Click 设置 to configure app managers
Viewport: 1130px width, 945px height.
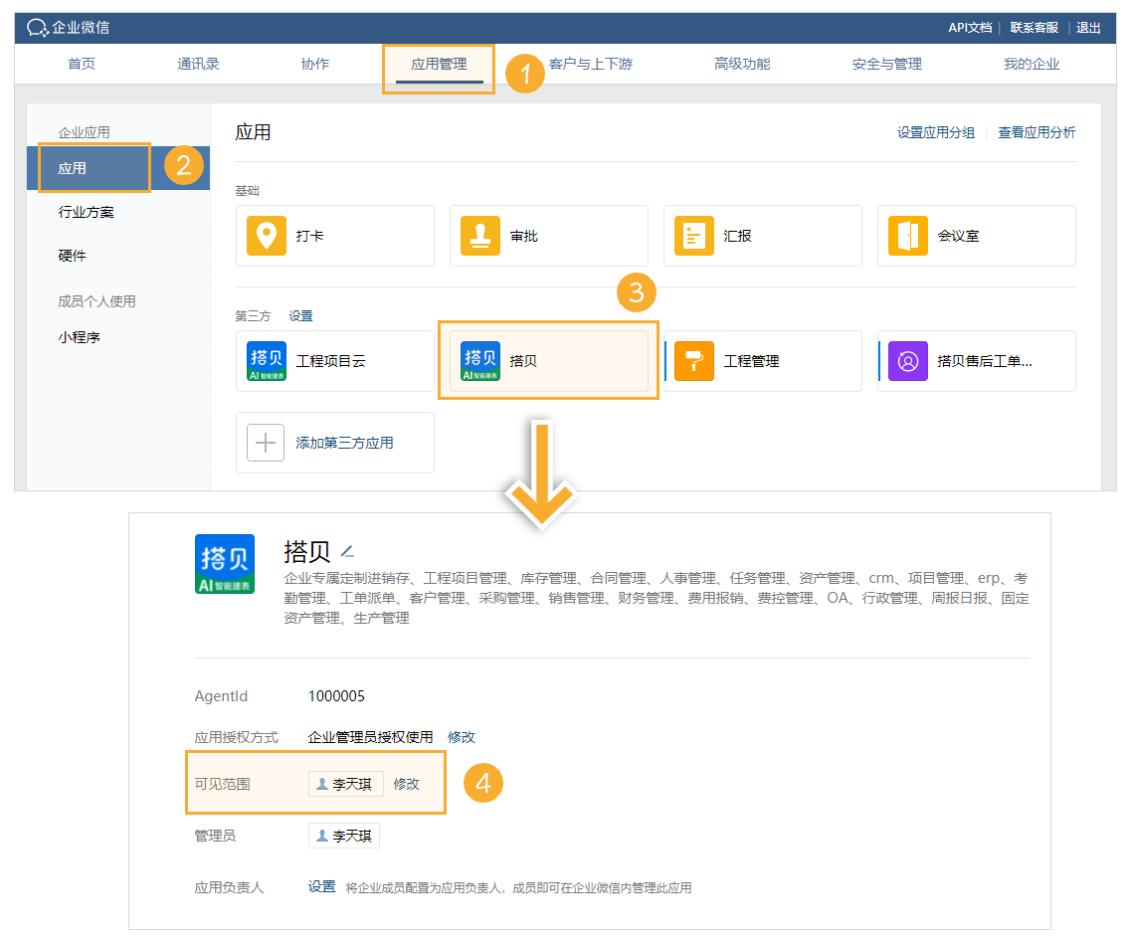coord(321,886)
